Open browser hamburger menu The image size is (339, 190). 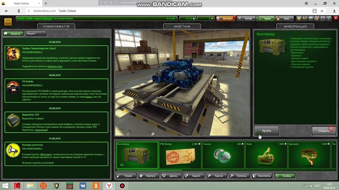tap(306, 3)
